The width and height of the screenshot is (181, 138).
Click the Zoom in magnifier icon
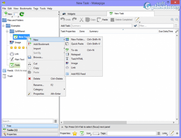coord(172,20)
